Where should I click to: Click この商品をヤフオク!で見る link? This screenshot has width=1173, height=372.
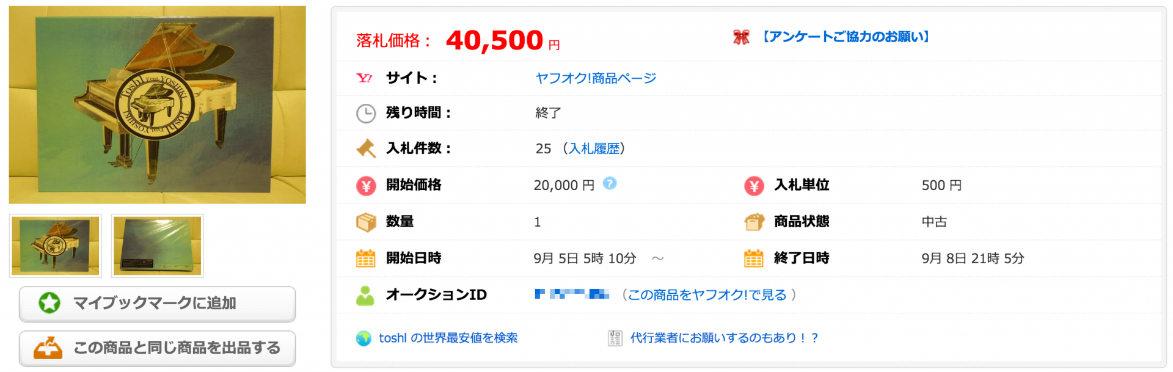[x=707, y=295]
